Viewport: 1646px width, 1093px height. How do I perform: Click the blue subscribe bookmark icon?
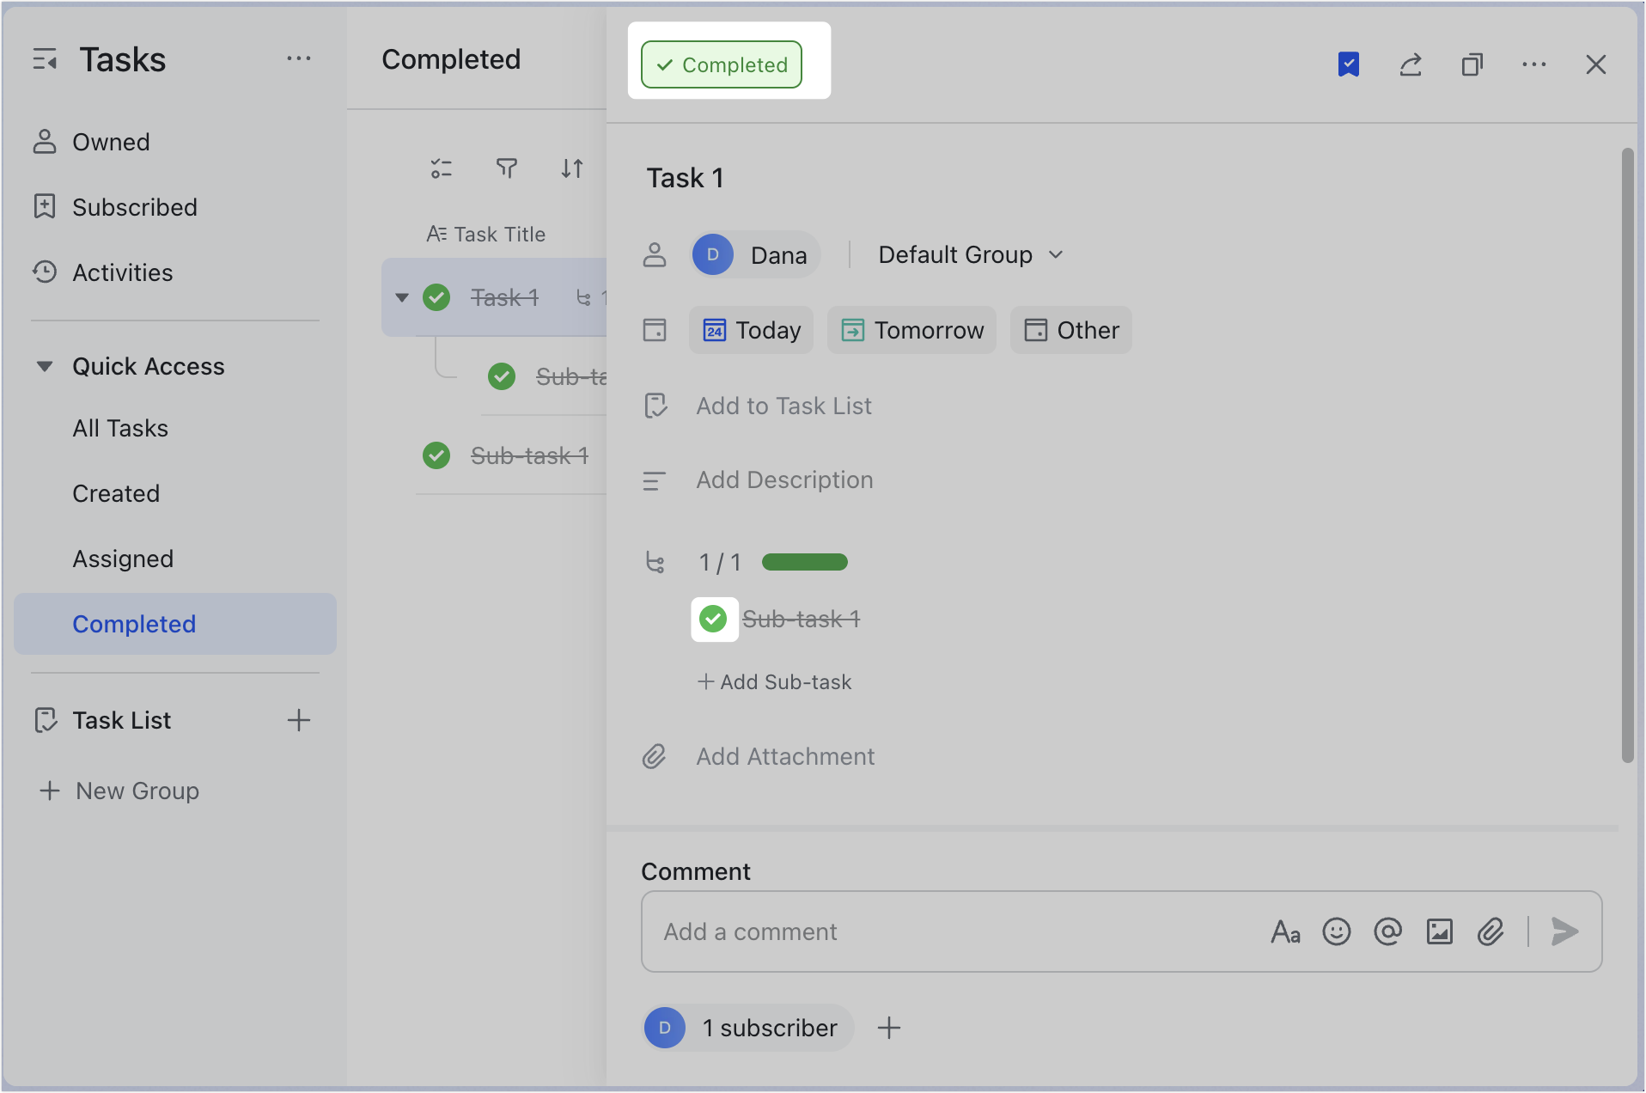tap(1349, 64)
